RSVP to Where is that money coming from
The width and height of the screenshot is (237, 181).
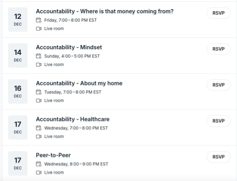coord(219,13)
